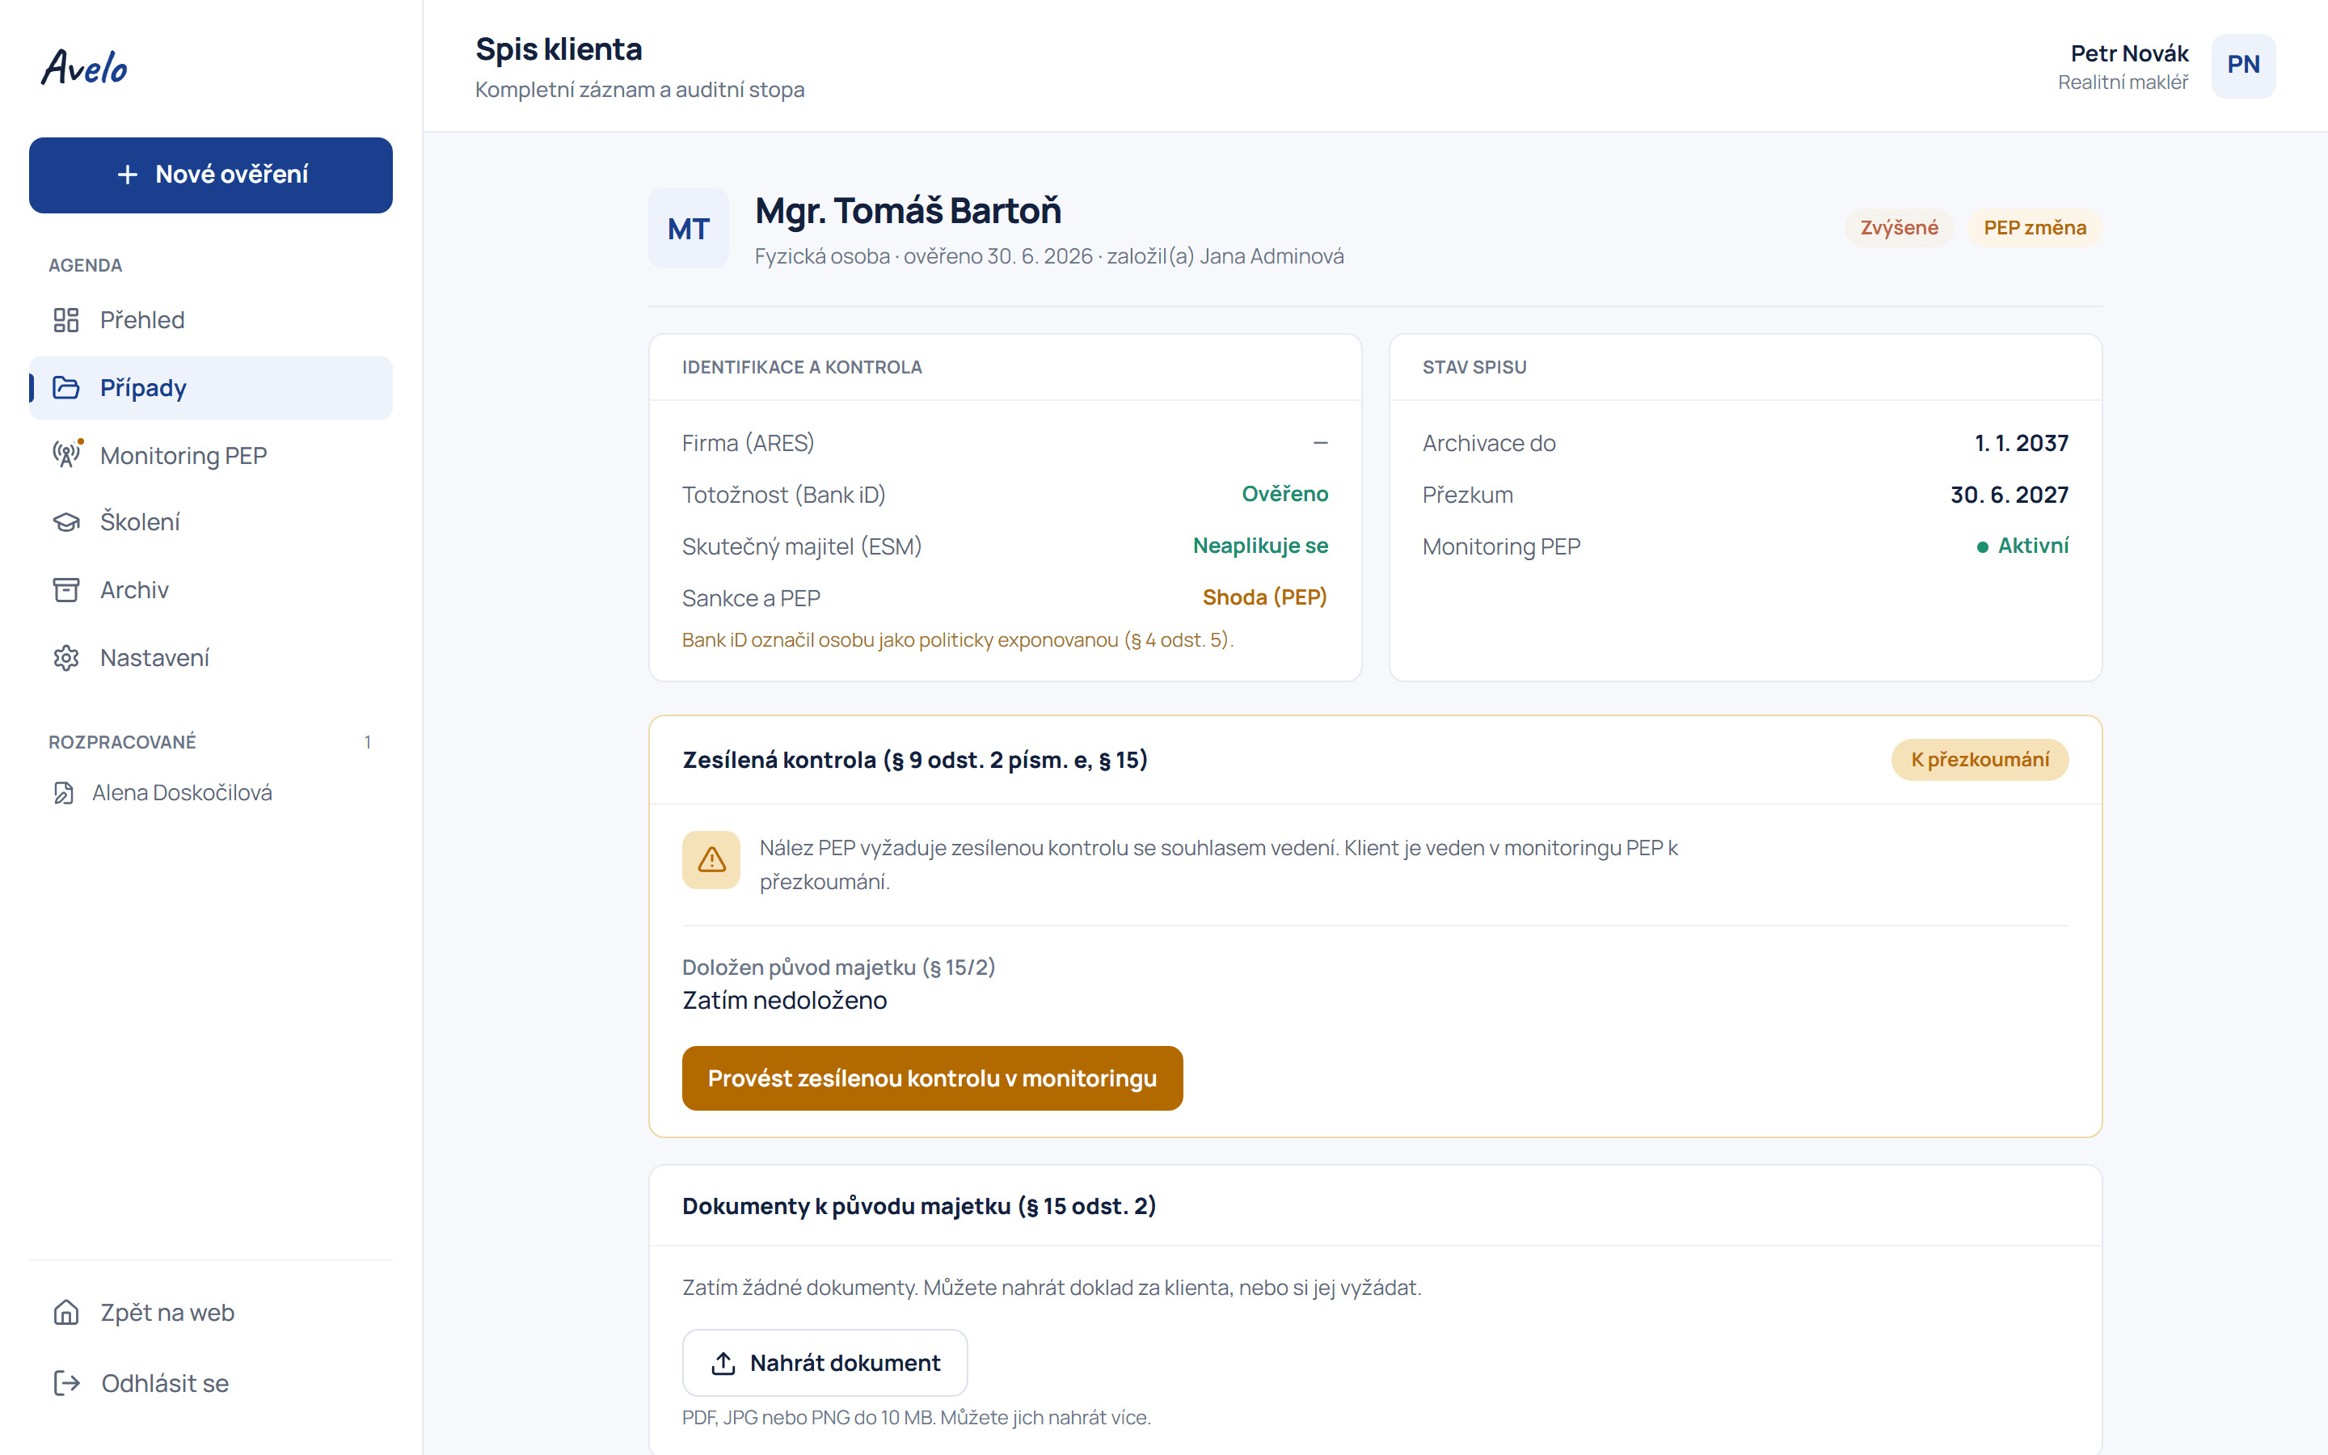Open Monitoring PEP radar icon
Screen dimensions: 2328x1455
[x=65, y=455]
